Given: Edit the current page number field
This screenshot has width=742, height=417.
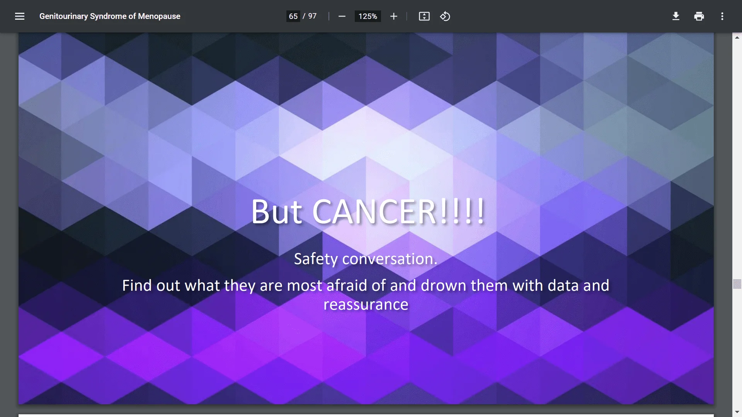Looking at the screenshot, I should tap(293, 16).
